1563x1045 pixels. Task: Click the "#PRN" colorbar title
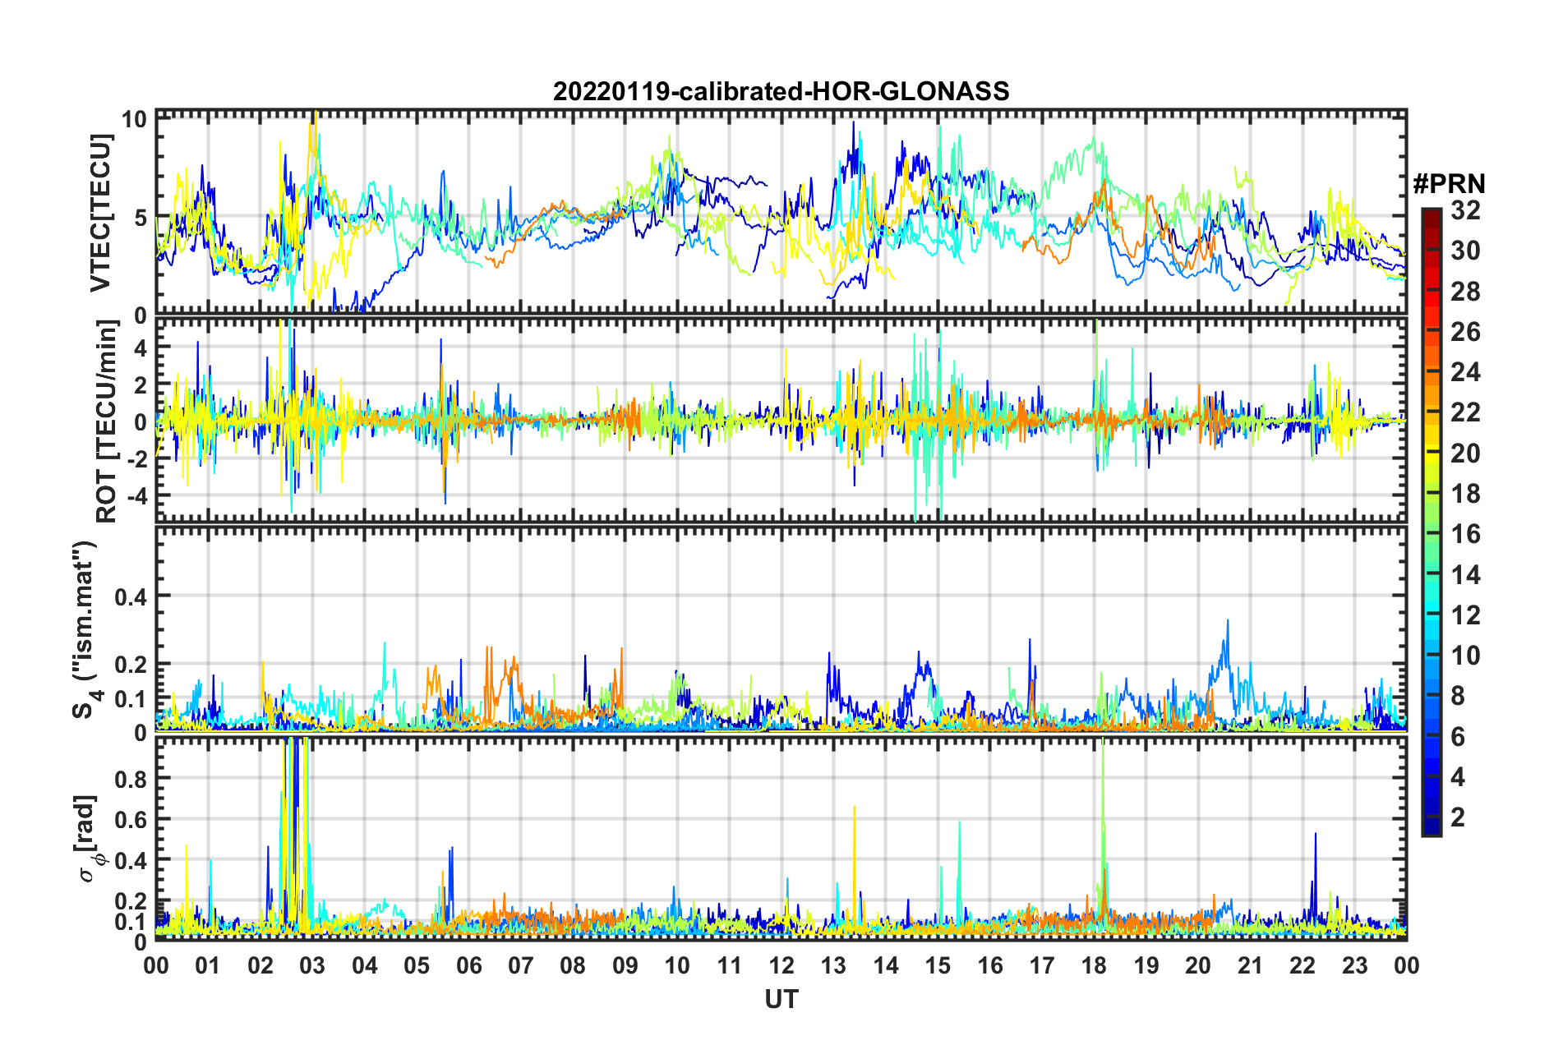1449,184
